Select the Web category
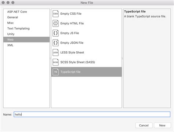The width and height of the screenshot is (174, 132). [x=26, y=40]
